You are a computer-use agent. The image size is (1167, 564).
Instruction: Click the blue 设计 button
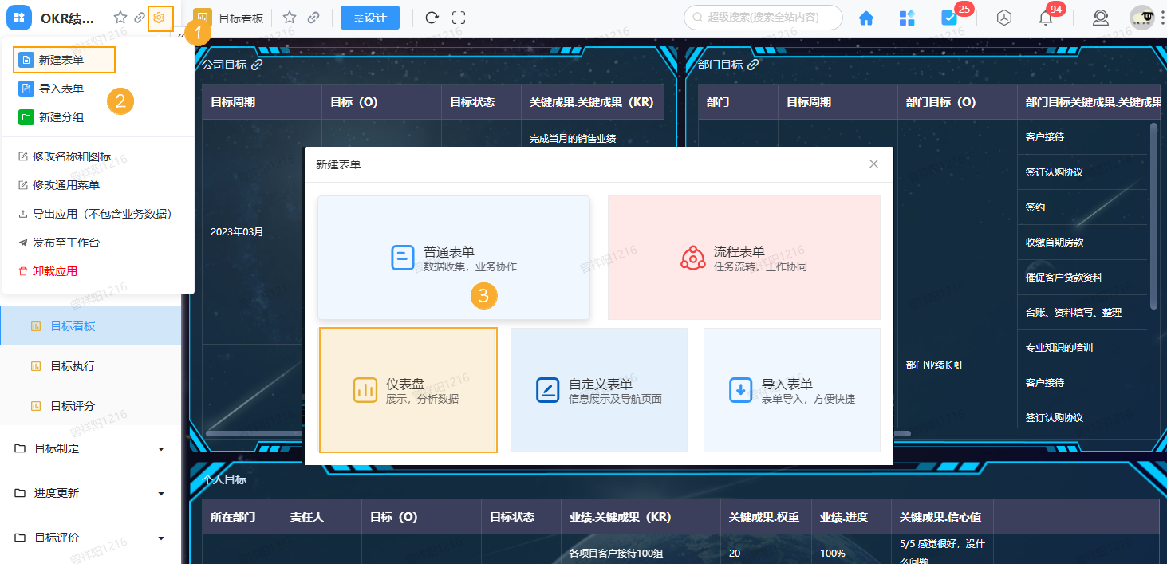(x=369, y=16)
